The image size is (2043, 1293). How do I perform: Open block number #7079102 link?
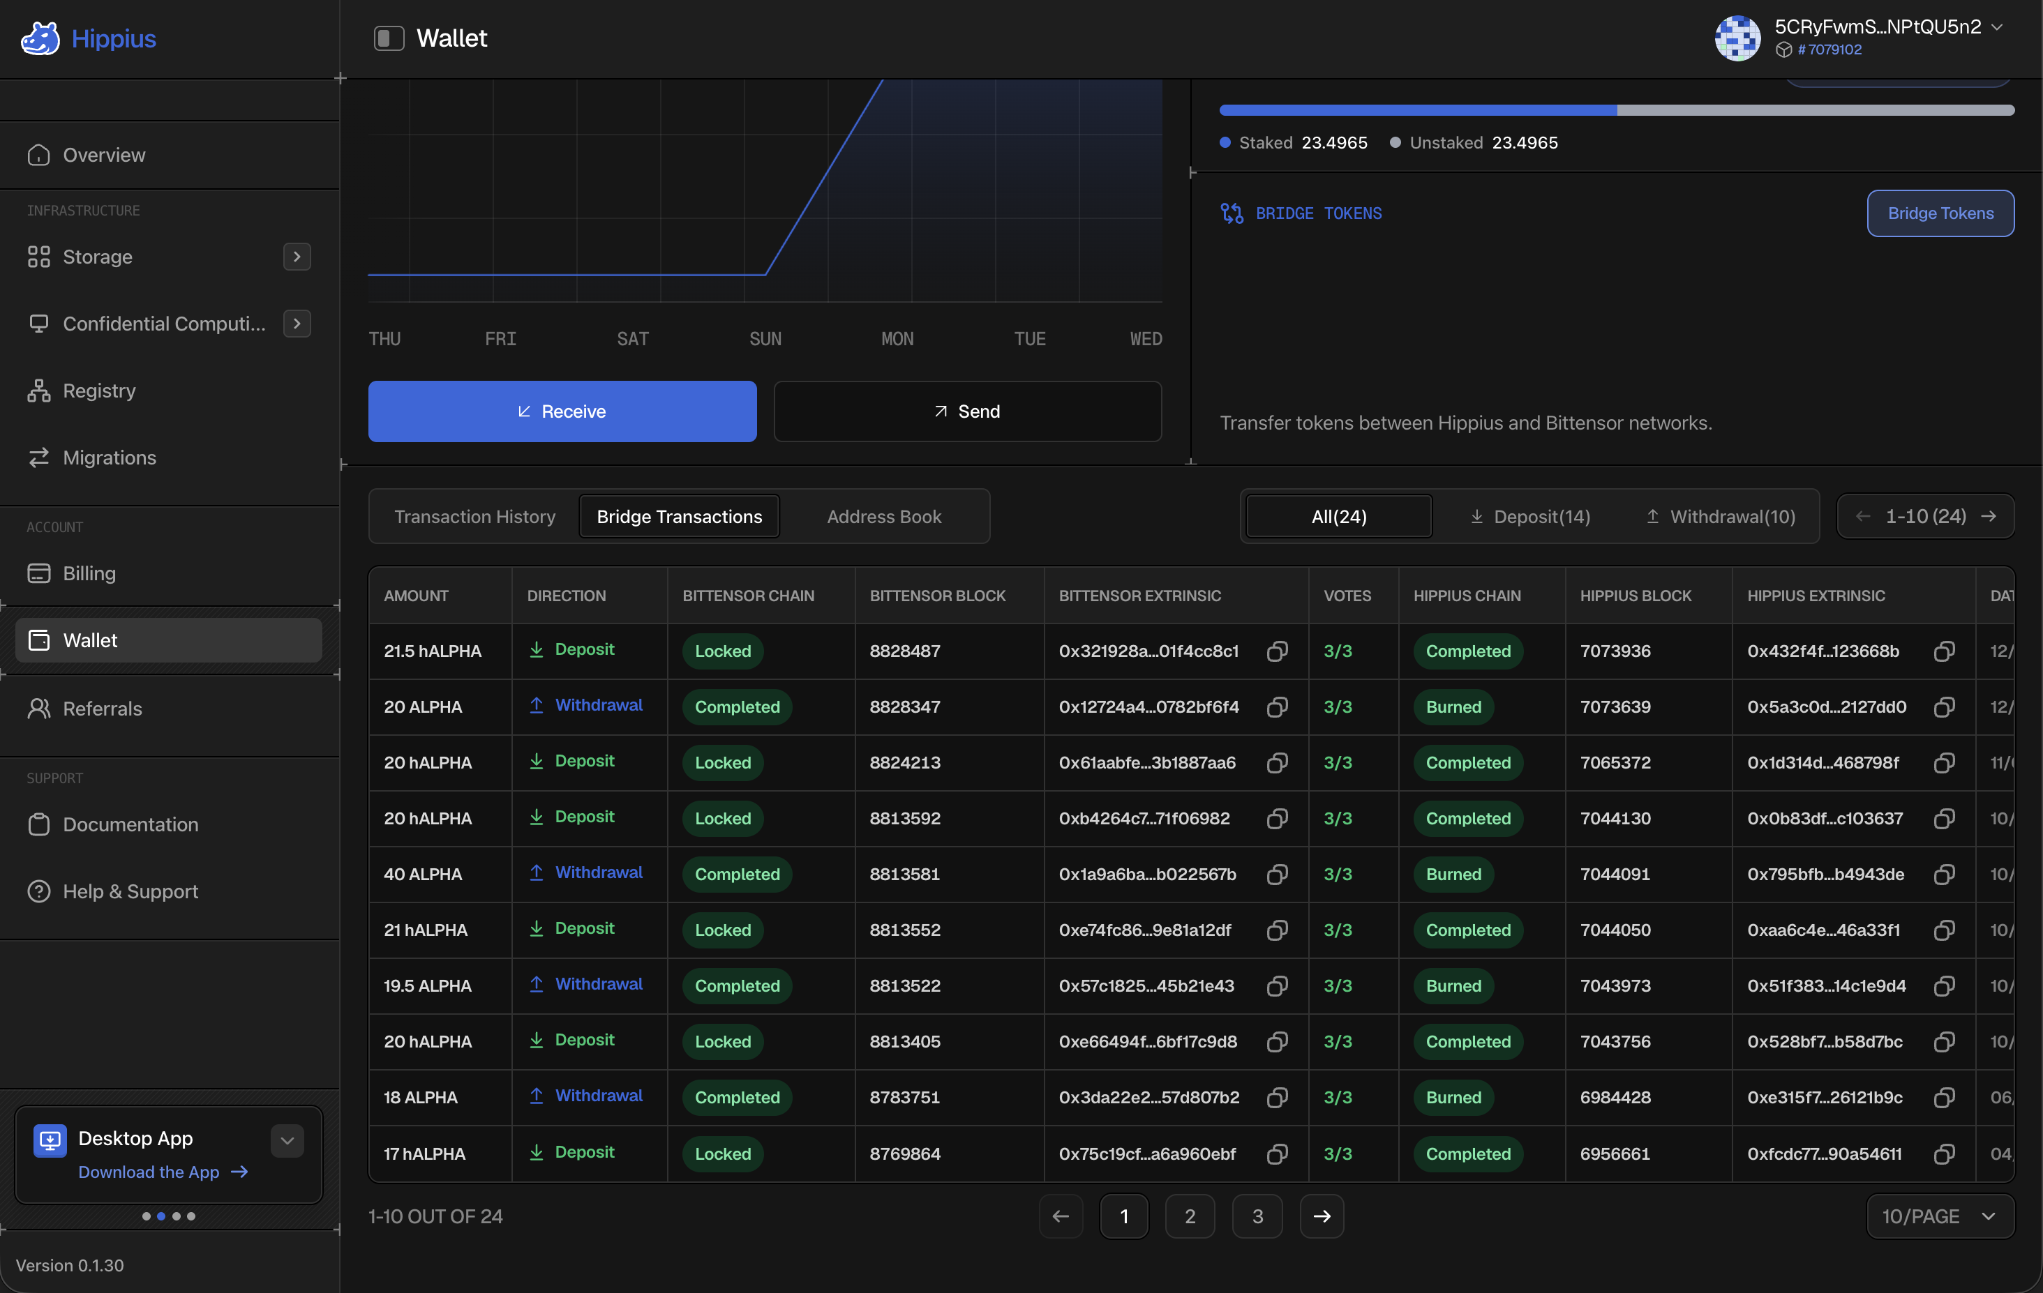(1829, 50)
